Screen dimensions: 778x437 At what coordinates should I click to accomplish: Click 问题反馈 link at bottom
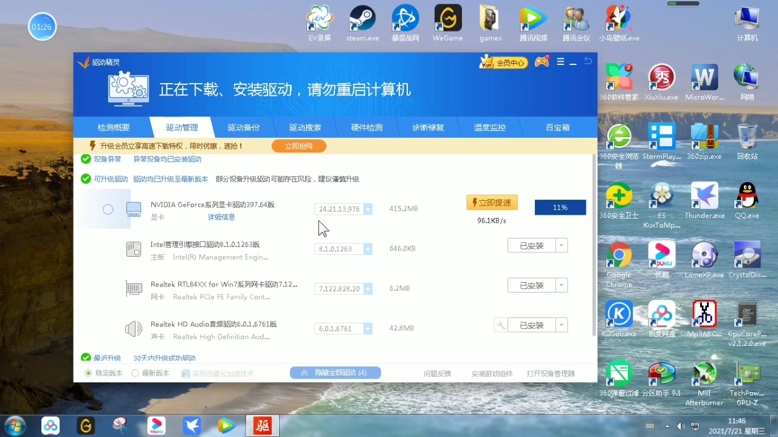[x=438, y=373]
